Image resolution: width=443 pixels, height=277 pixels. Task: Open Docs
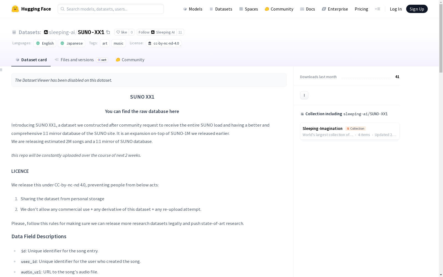[x=308, y=9]
